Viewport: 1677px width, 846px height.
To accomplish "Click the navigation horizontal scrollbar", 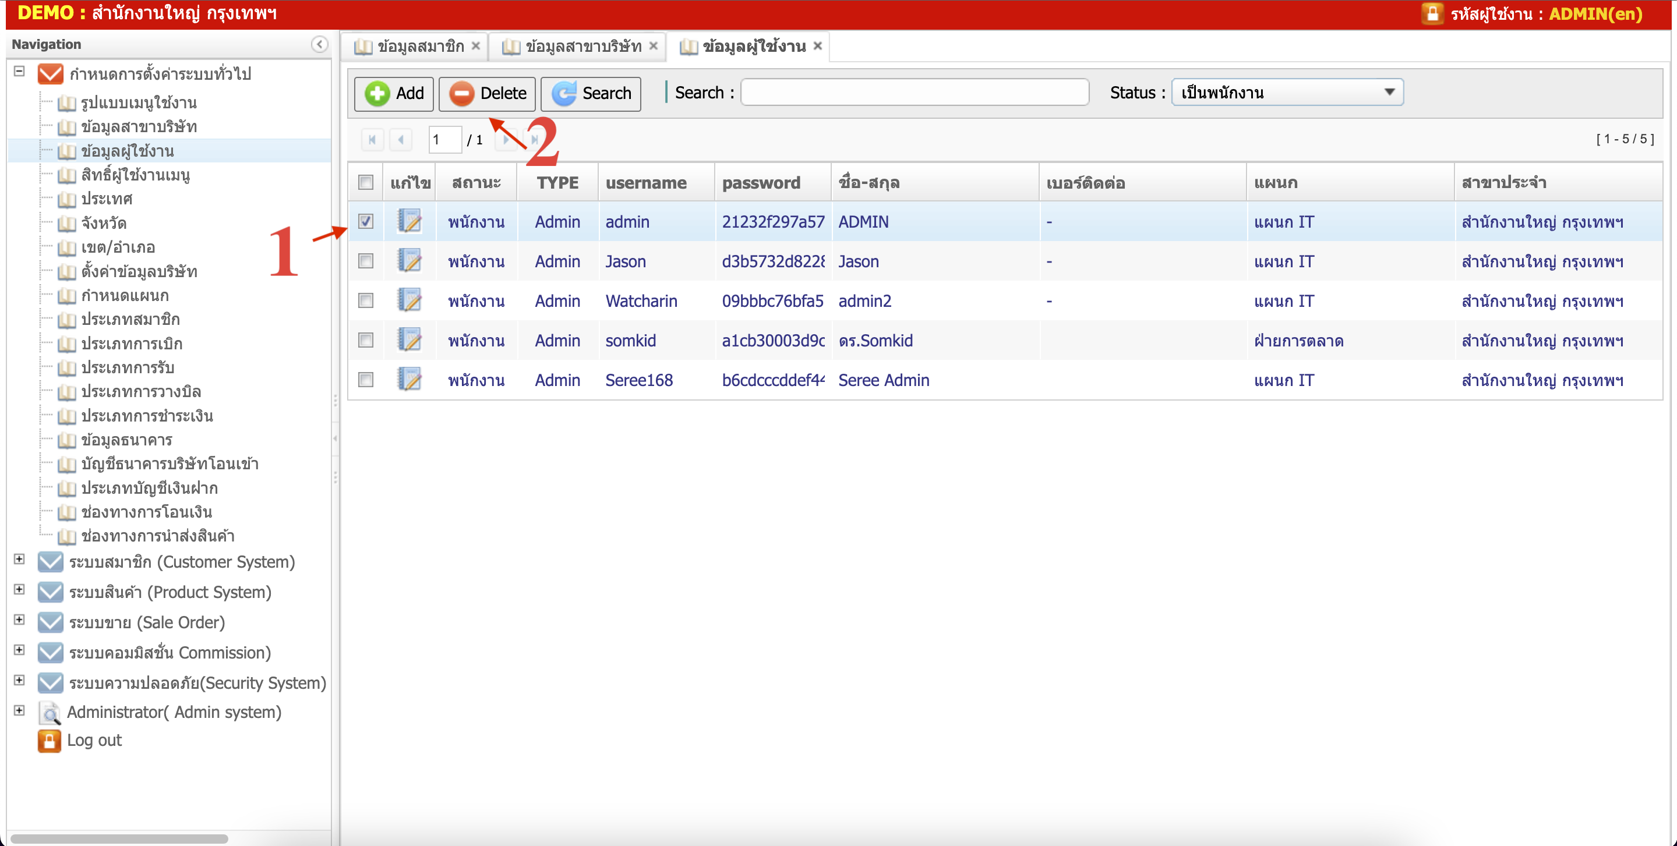I will click(x=119, y=839).
